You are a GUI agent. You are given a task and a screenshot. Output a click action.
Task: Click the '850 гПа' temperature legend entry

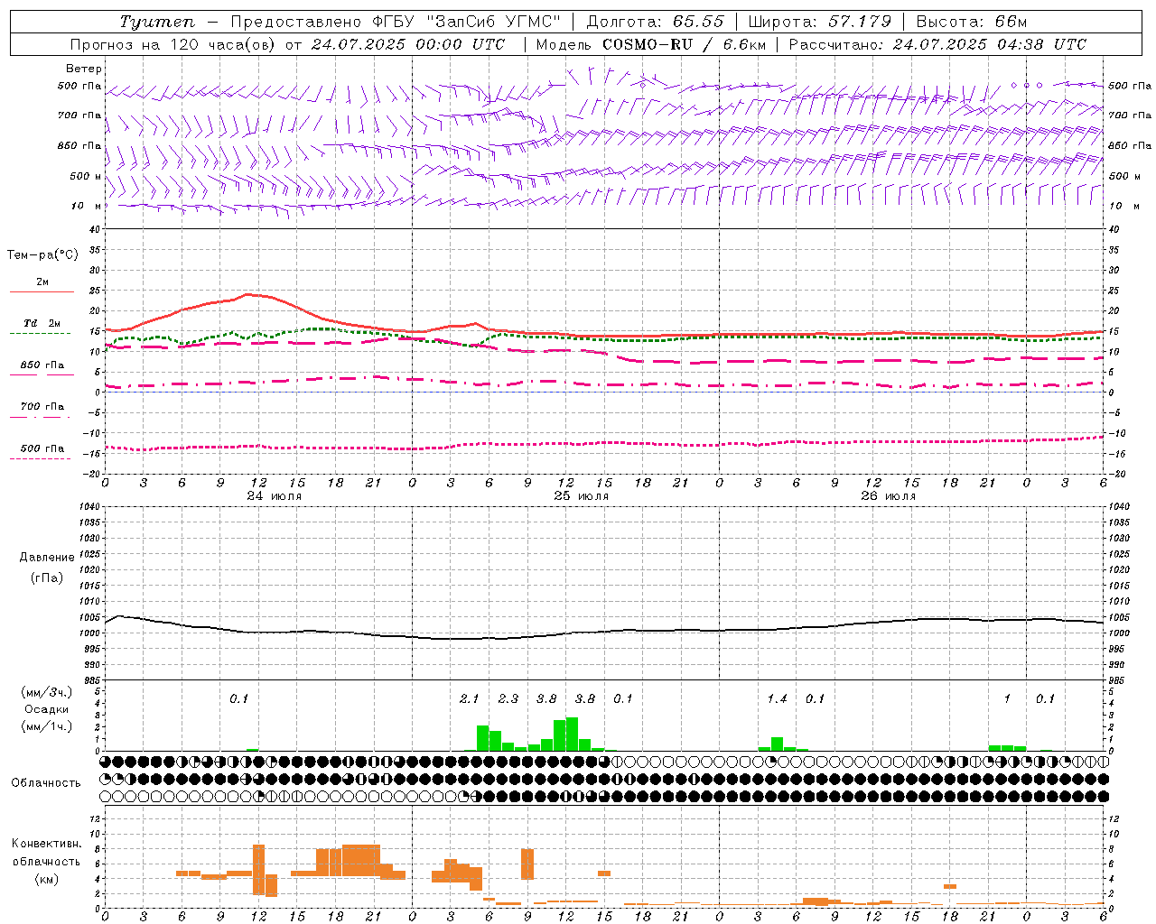pyautogui.click(x=42, y=365)
